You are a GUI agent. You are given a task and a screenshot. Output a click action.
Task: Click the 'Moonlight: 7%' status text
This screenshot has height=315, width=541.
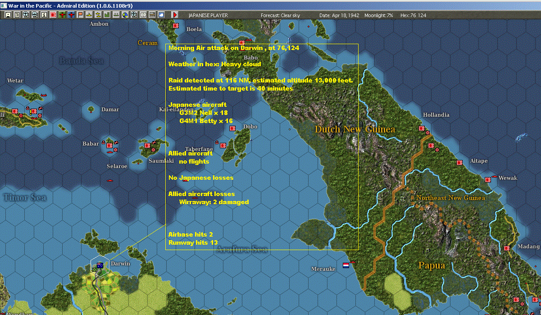[x=379, y=15]
